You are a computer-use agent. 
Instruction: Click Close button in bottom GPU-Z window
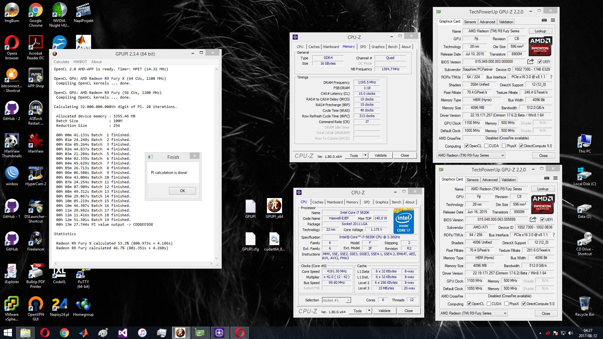546,313
